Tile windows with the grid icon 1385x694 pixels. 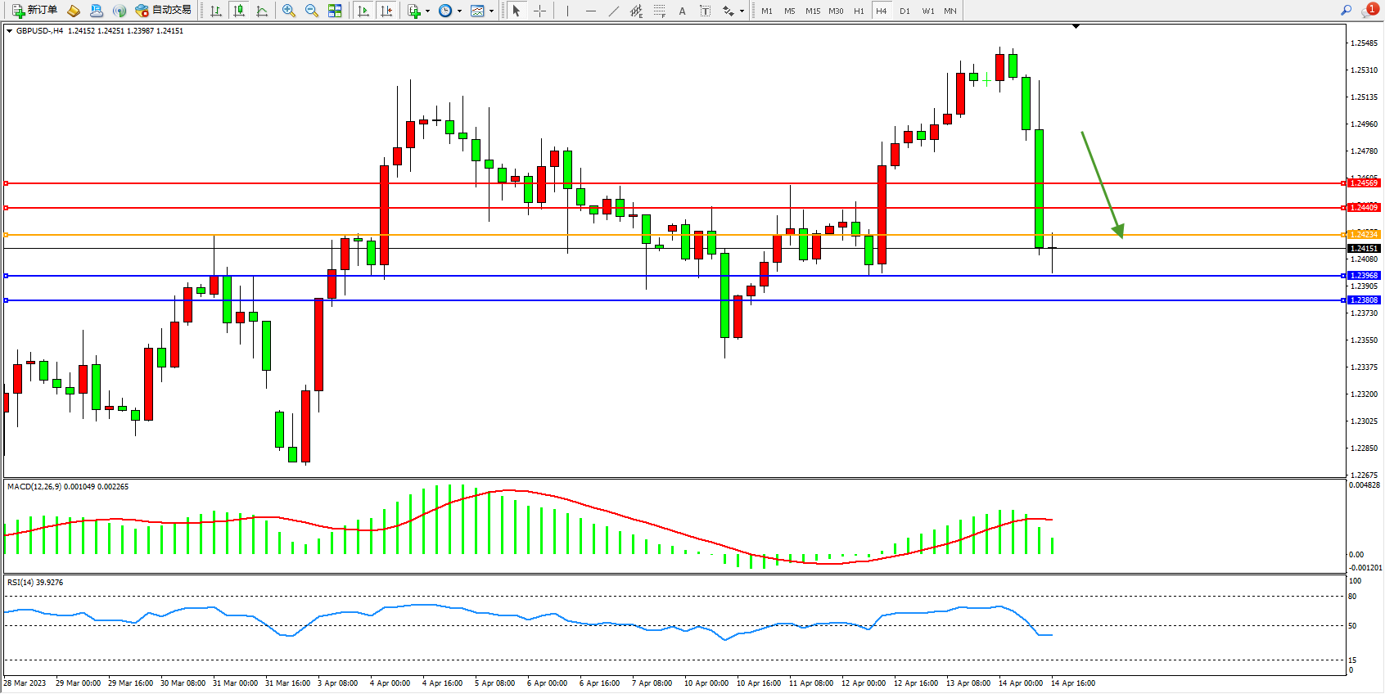(335, 11)
